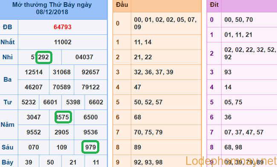
Task: Select the Bảy prize number 11
Action: tap(96, 162)
